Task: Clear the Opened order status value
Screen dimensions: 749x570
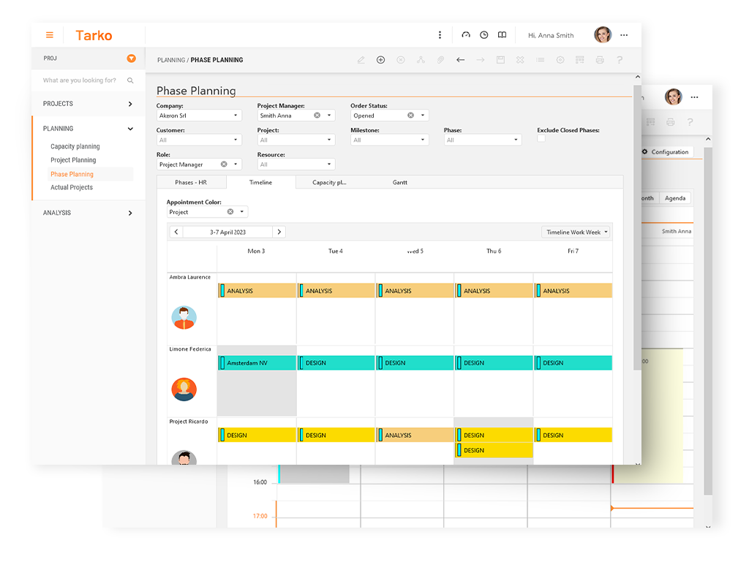Action: tap(410, 115)
